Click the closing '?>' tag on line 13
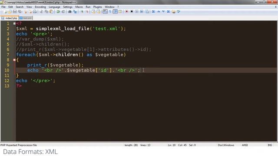Image resolution: width=278 pixels, height=156 pixels. (19, 86)
